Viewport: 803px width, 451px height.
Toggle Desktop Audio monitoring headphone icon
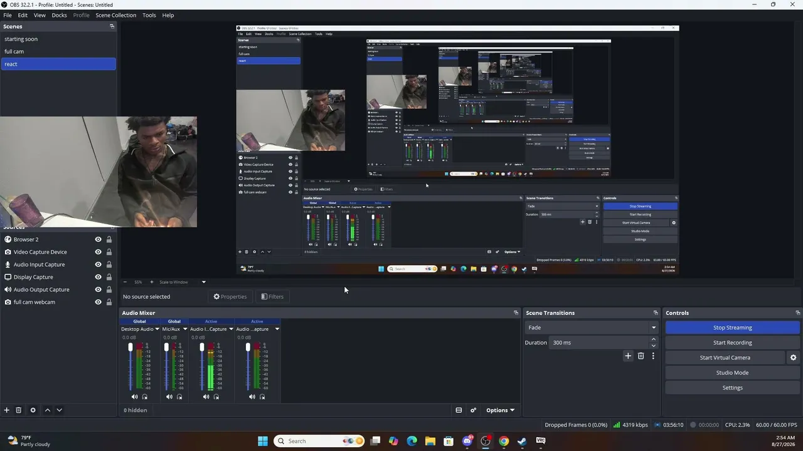(145, 397)
